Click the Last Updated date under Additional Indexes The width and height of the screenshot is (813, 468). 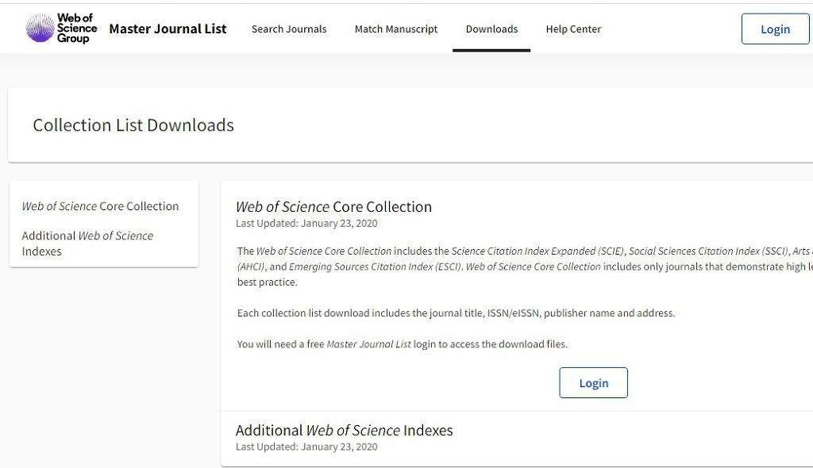(x=306, y=447)
